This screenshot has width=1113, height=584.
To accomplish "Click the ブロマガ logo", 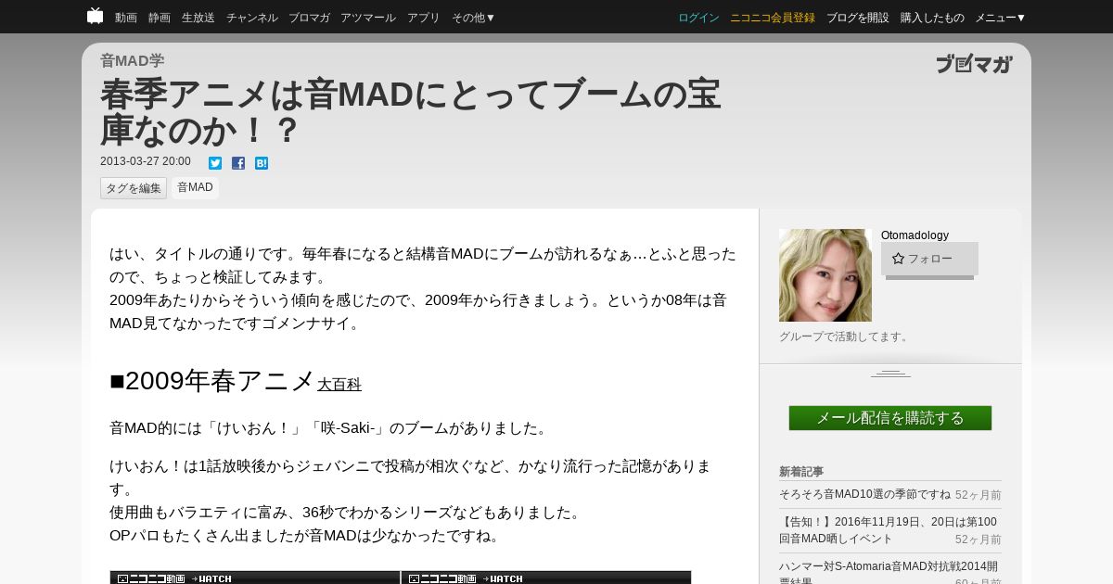I will click(974, 64).
